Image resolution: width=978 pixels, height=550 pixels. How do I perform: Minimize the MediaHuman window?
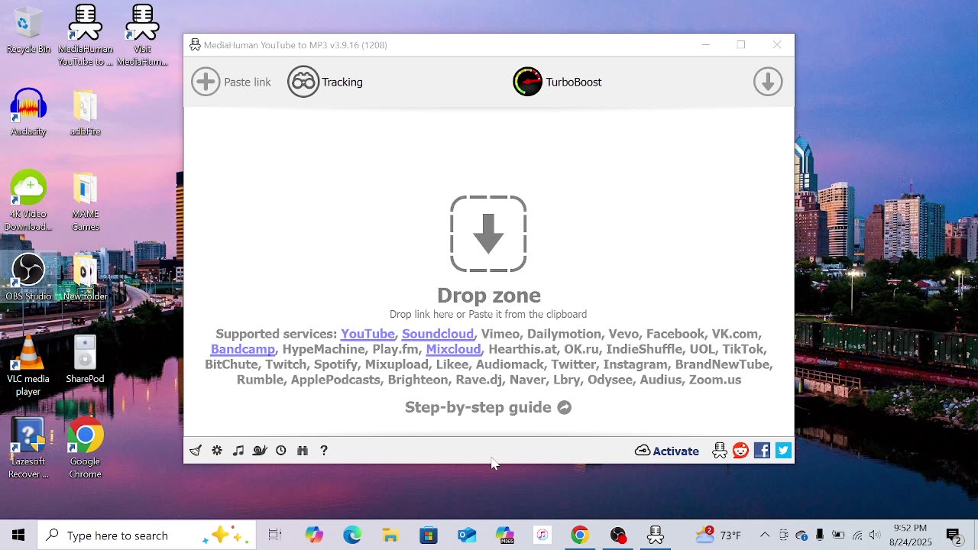coord(706,45)
